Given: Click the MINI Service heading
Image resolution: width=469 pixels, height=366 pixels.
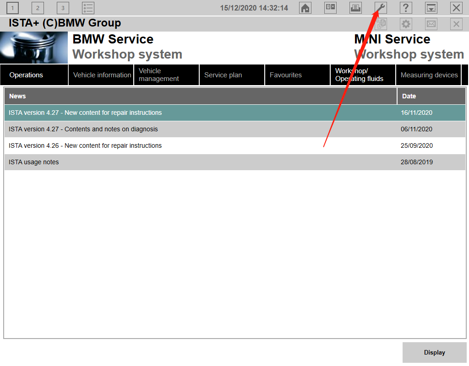Looking at the screenshot, I should click(392, 39).
